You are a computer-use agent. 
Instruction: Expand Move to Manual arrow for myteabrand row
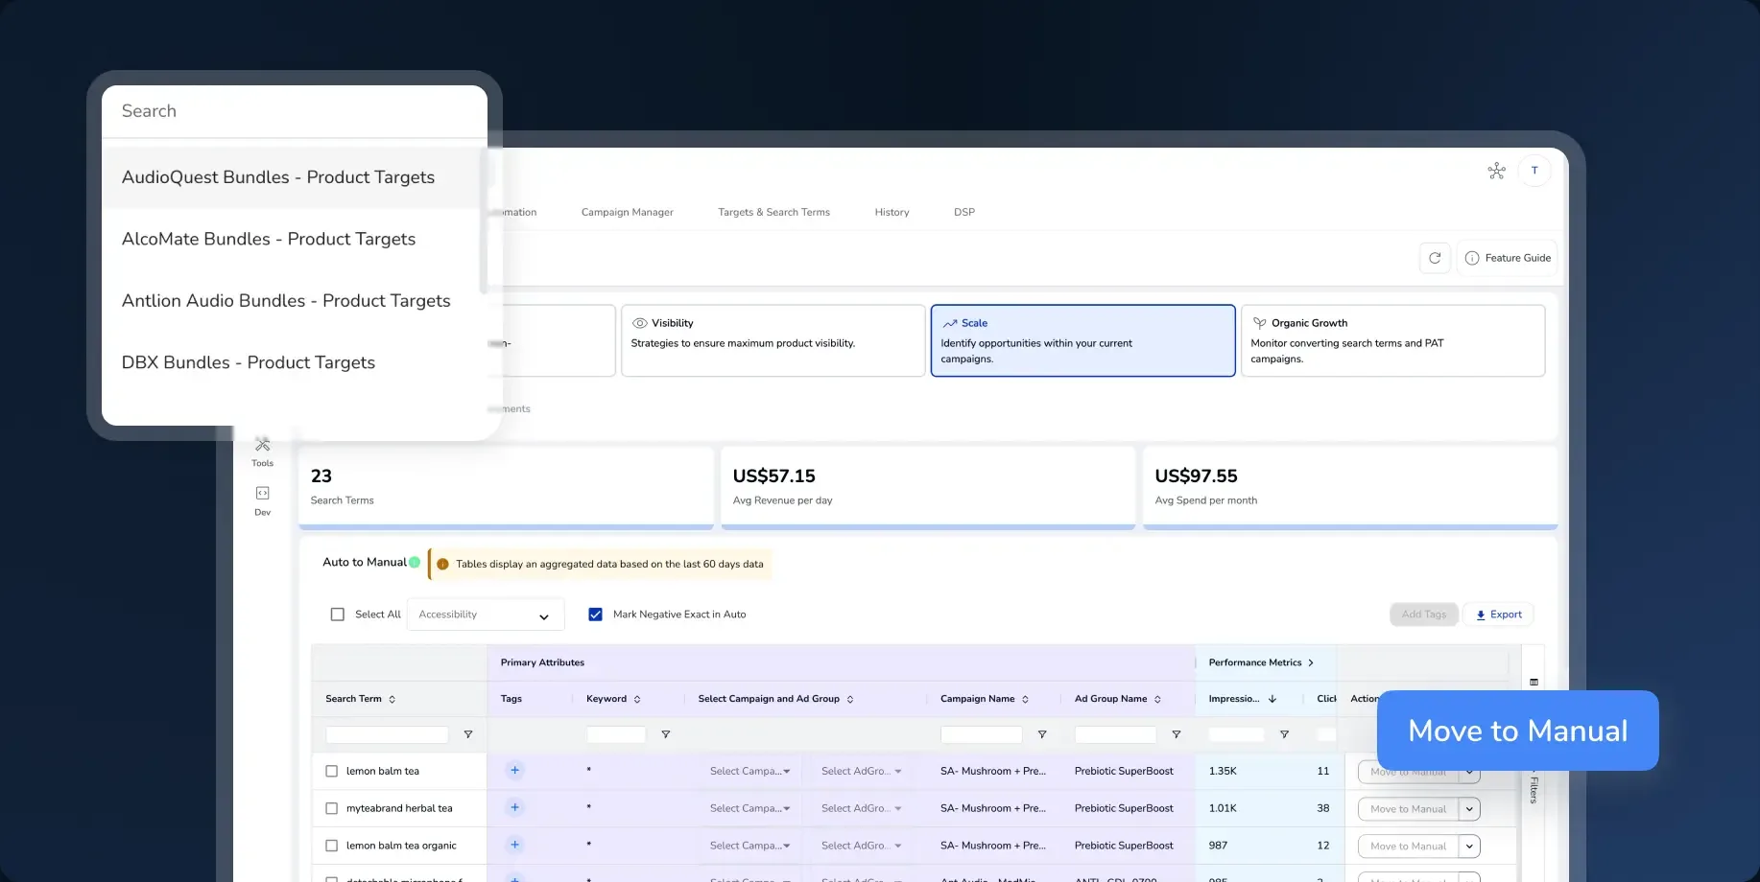(x=1469, y=809)
